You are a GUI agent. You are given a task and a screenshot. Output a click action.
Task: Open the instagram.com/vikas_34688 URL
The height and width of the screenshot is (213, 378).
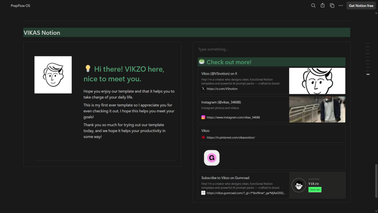tap(233, 117)
